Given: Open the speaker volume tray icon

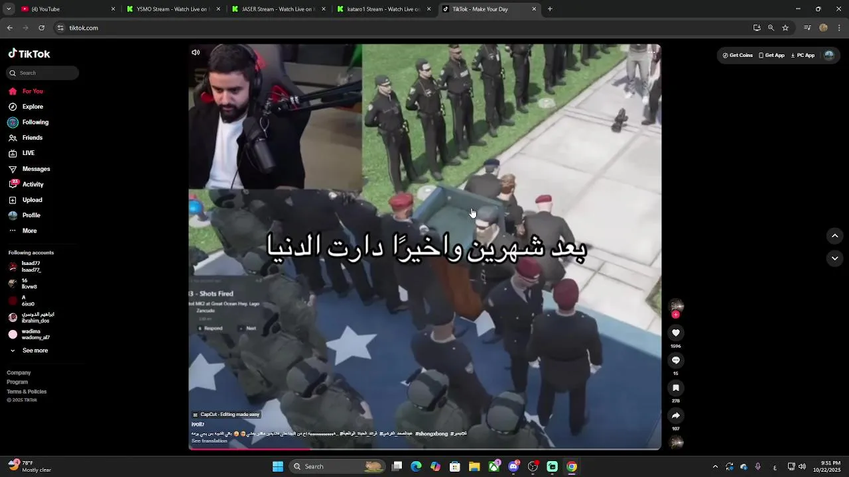Looking at the screenshot, I should (x=802, y=466).
